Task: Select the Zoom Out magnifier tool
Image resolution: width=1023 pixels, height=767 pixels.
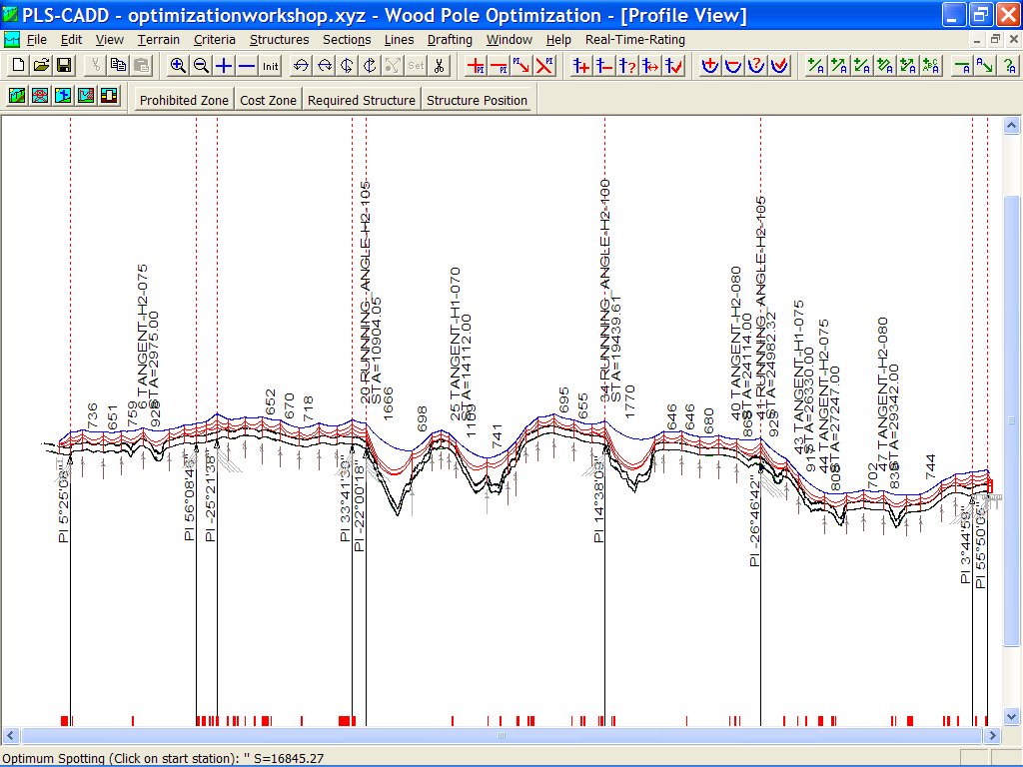Action: (x=202, y=65)
